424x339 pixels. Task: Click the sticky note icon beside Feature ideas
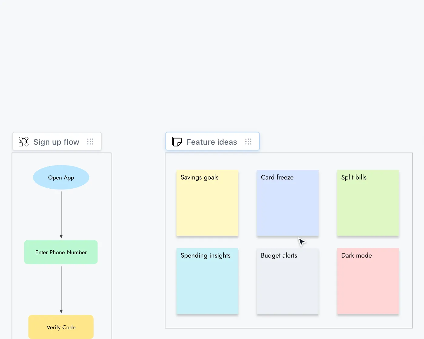[x=177, y=142]
